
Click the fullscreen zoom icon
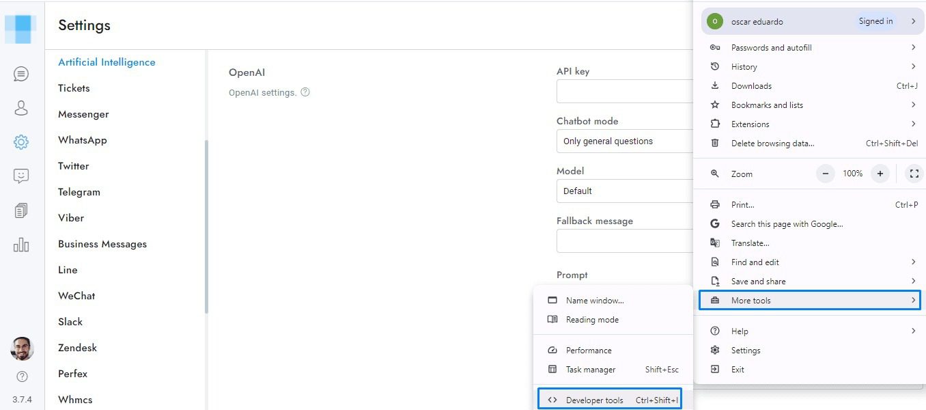pyautogui.click(x=914, y=174)
